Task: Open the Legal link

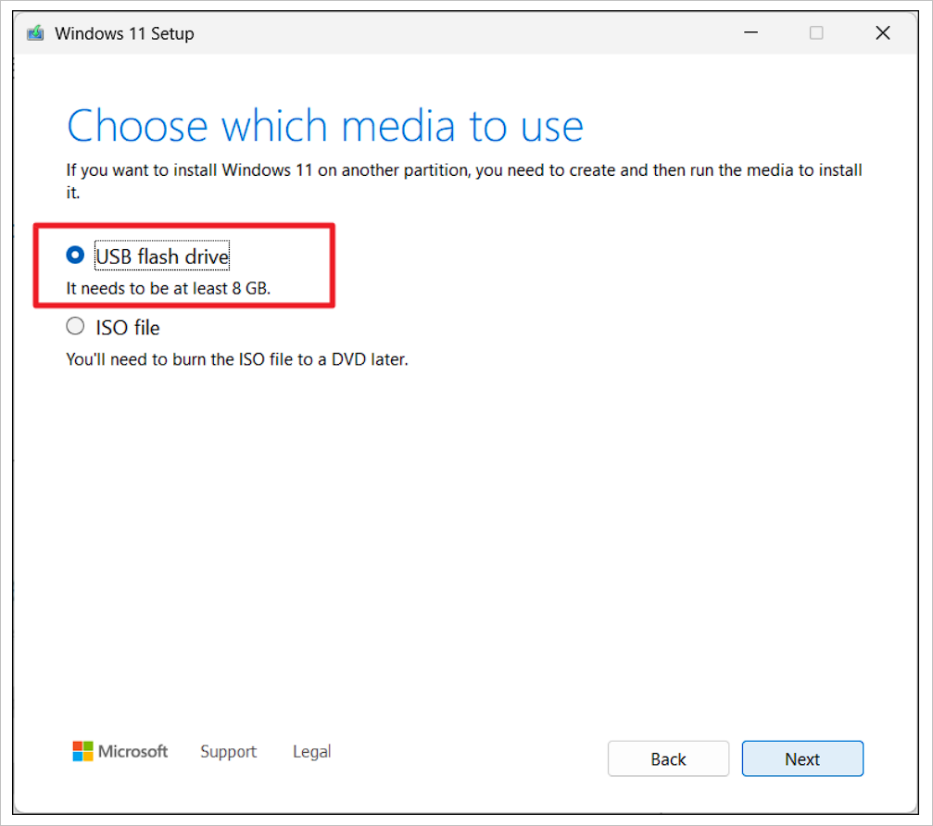Action: click(312, 752)
